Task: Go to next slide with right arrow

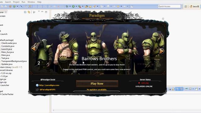Action: point(161,51)
